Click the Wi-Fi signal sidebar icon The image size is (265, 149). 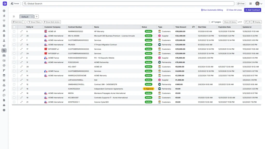coord(4,21)
